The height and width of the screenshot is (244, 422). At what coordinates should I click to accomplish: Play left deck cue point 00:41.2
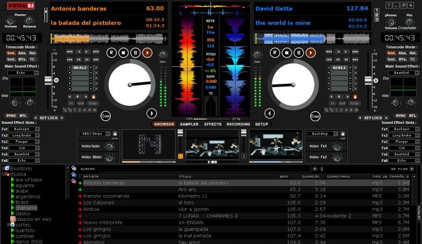point(70,68)
